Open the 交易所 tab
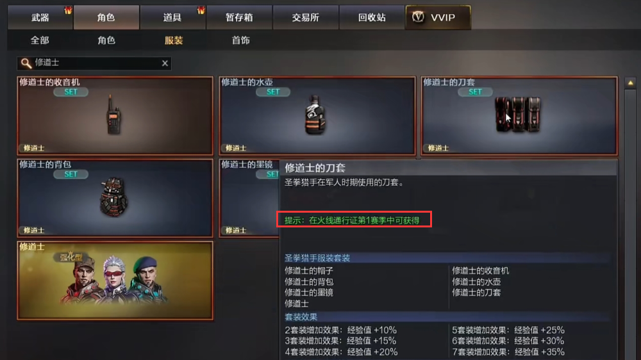 coord(305,17)
